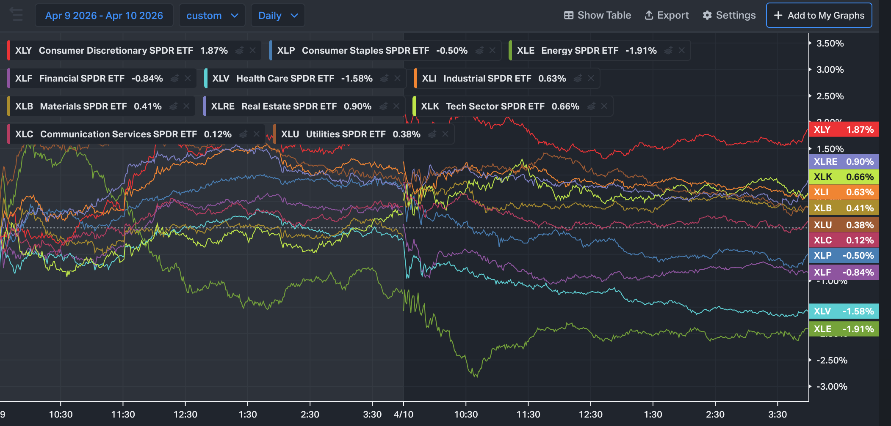This screenshot has height=426, width=891.
Task: Expand the Daily interval dropdown
Action: [x=278, y=16]
